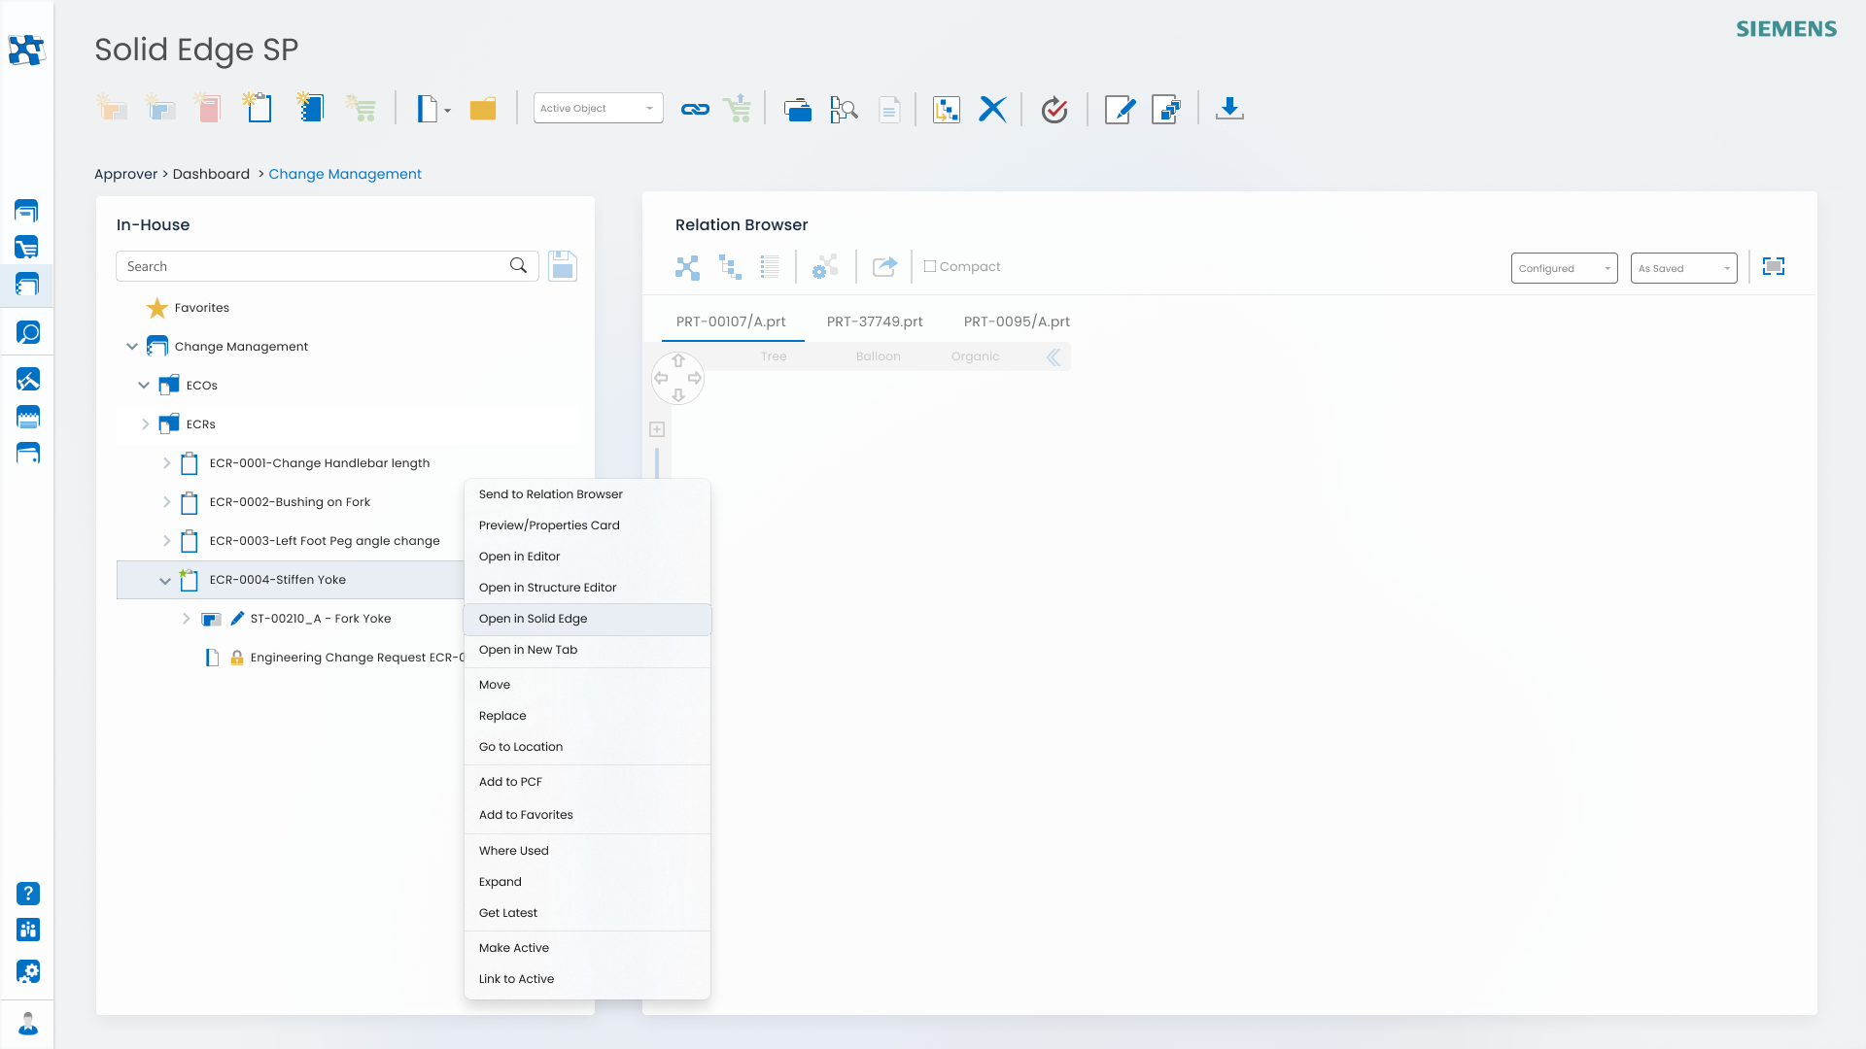The height and width of the screenshot is (1049, 1866).
Task: Click the list view icon in Relation Browser
Action: [x=770, y=267]
